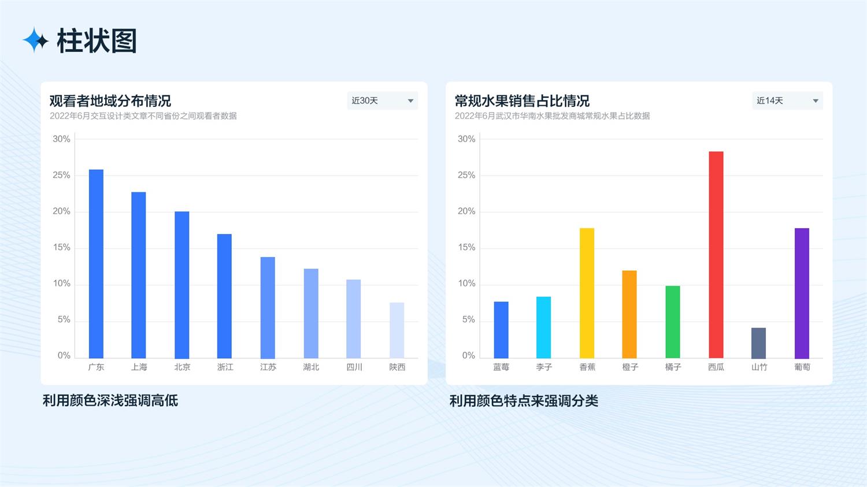Click the 李子 axis label
Image resolution: width=867 pixels, height=487 pixels.
point(544,367)
